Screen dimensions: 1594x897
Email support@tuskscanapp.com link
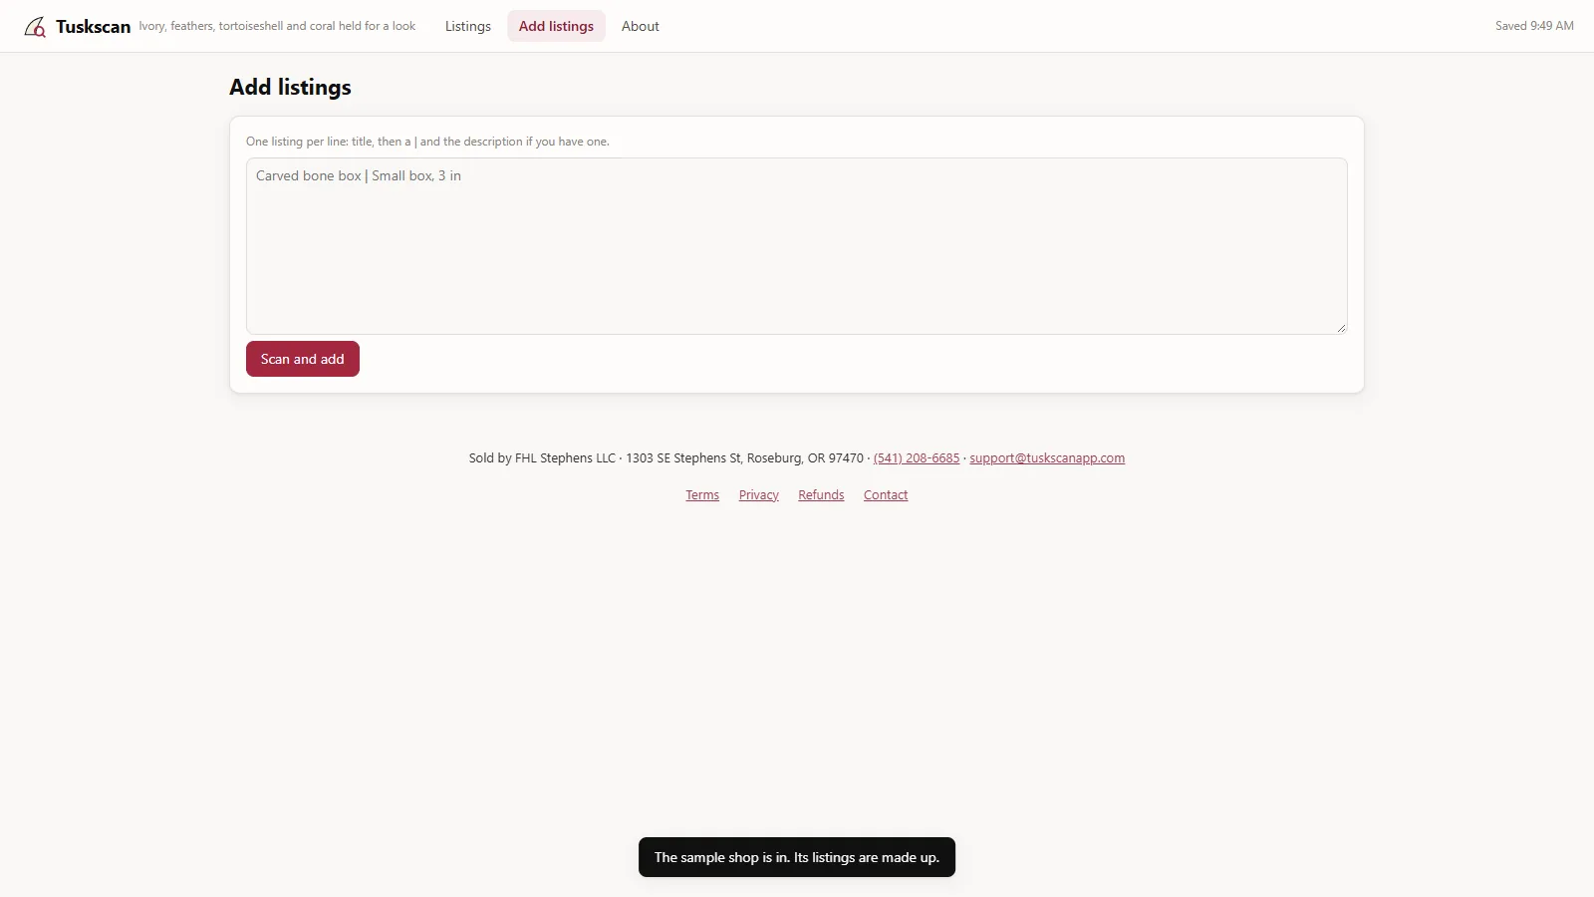point(1047,458)
